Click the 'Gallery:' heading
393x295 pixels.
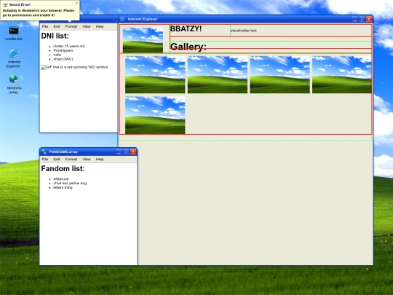click(188, 47)
